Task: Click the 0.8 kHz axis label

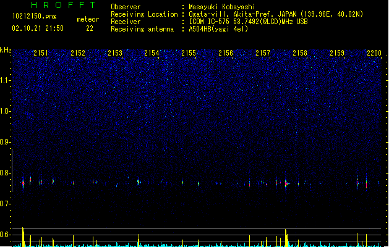Action: 5,173
